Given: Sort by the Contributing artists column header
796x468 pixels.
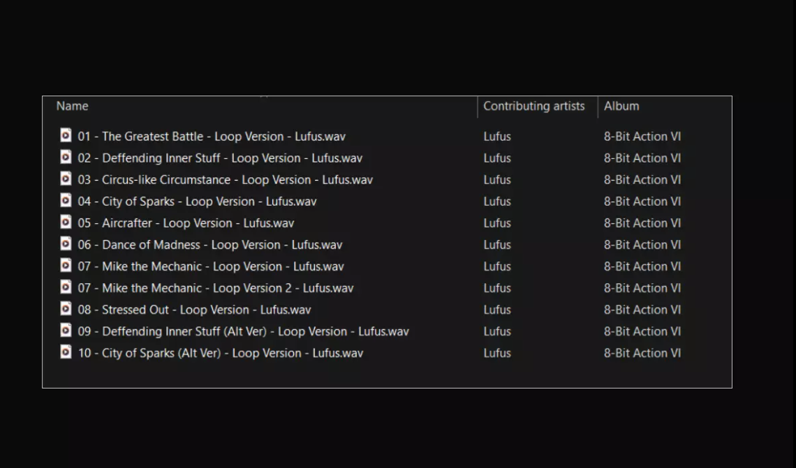Looking at the screenshot, I should (534, 106).
